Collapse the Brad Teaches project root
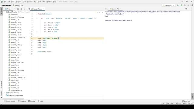 4,12
